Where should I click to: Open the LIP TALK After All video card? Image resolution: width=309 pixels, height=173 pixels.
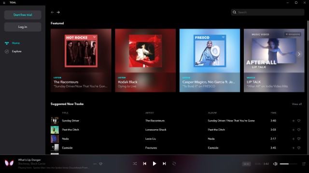click(274, 61)
